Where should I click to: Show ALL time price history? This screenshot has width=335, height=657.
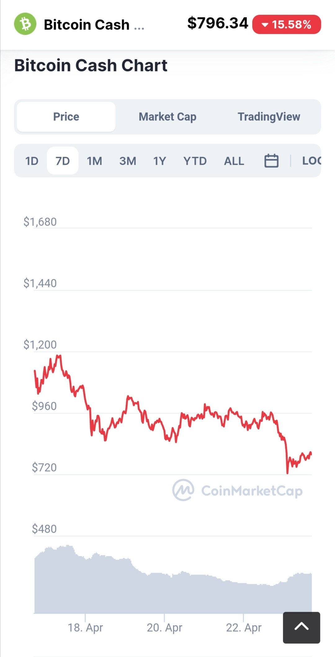pyautogui.click(x=234, y=161)
